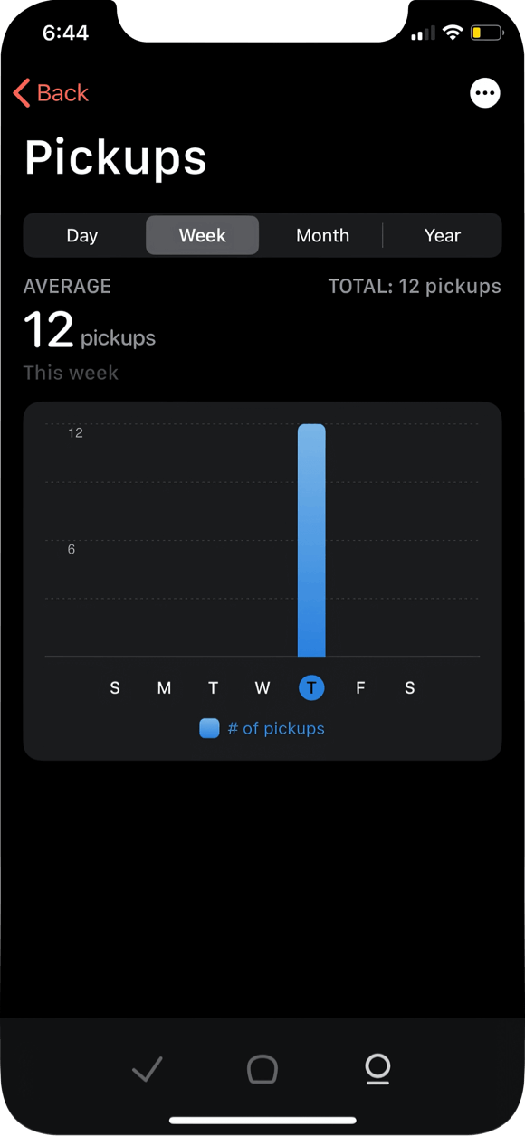
Task: Tap the blue Thursday pickups bar
Action: (x=311, y=540)
